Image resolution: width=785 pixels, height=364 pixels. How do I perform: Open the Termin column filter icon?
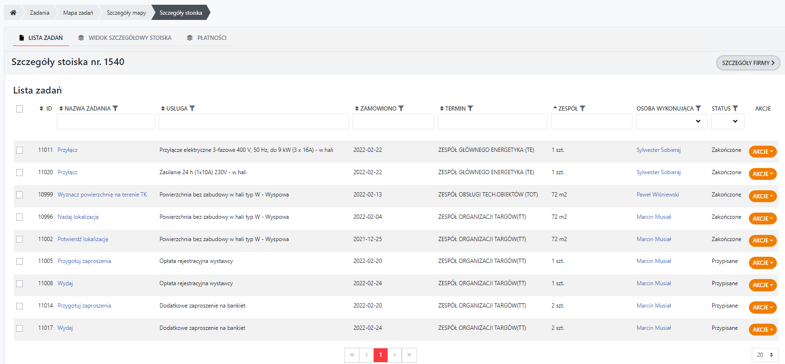(x=471, y=109)
